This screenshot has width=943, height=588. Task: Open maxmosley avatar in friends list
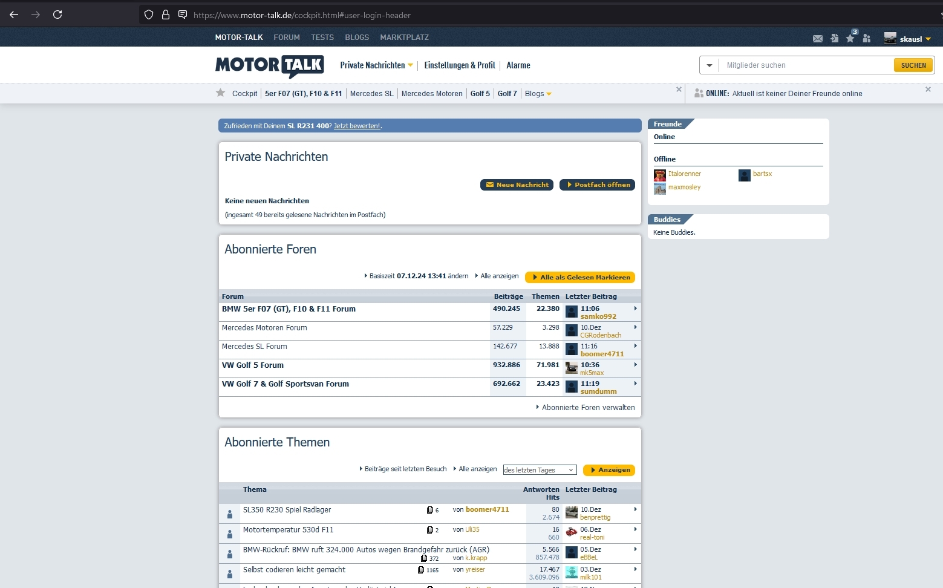pyautogui.click(x=660, y=189)
